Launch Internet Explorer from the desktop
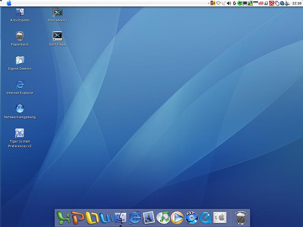This screenshot has height=227, width=303. pyautogui.click(x=19, y=85)
